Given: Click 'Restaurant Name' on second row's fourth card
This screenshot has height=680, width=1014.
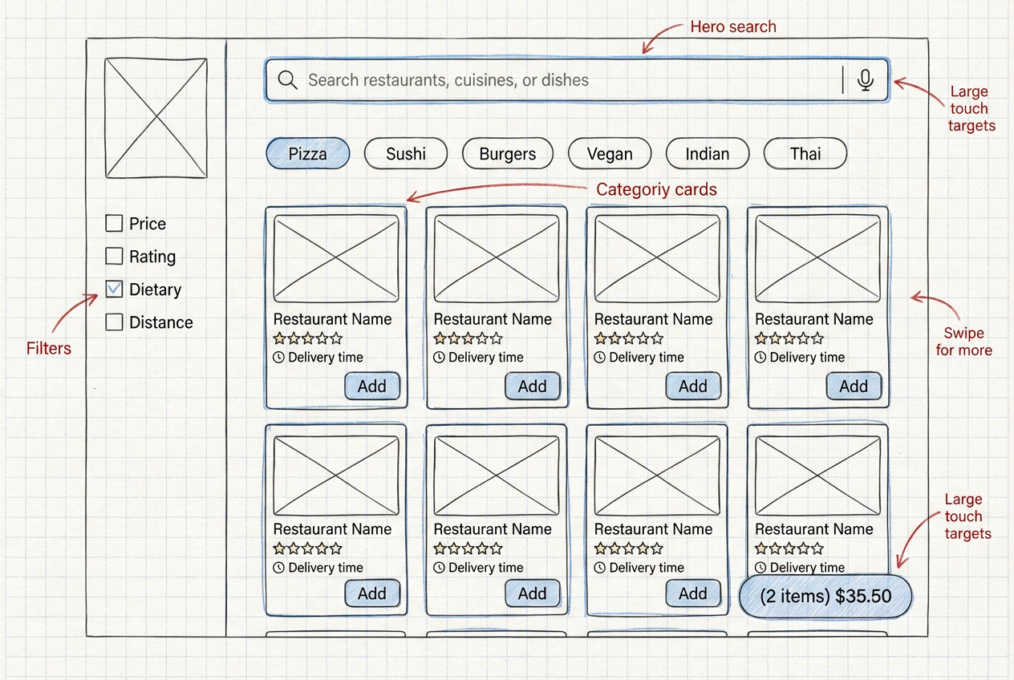Looking at the screenshot, I should [813, 529].
